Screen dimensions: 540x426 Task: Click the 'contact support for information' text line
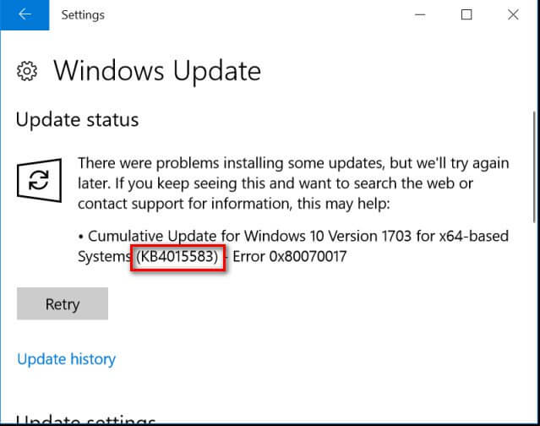234,204
